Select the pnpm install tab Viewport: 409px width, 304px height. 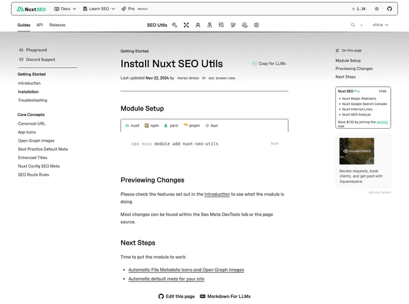tap(191, 125)
